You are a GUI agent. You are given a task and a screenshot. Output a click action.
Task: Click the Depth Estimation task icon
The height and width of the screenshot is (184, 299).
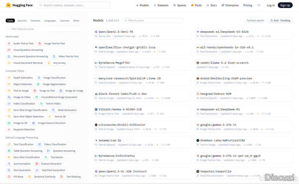[9, 78]
